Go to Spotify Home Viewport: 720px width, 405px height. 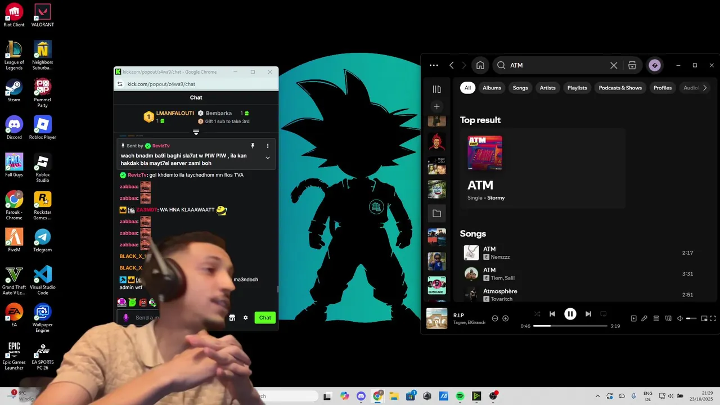click(480, 65)
